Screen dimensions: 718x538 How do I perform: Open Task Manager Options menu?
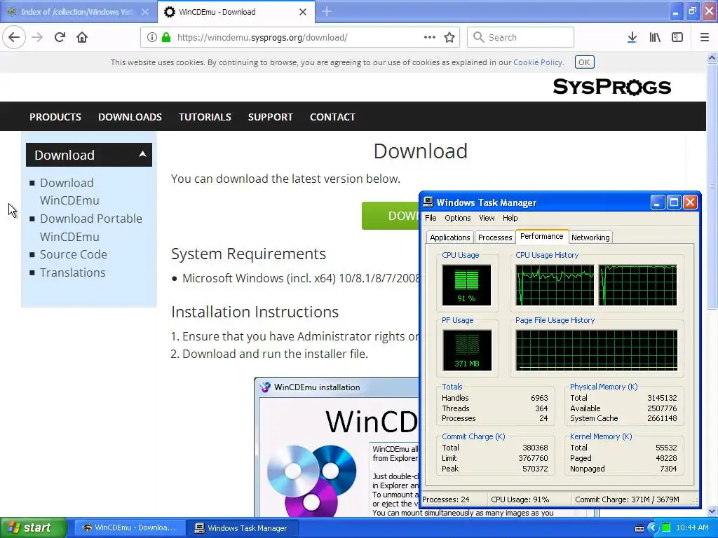(457, 219)
